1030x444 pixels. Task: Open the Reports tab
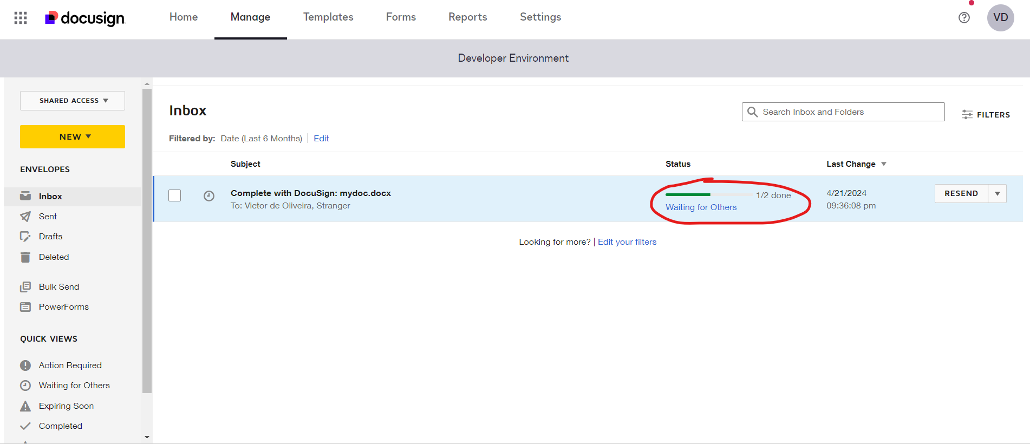[468, 17]
